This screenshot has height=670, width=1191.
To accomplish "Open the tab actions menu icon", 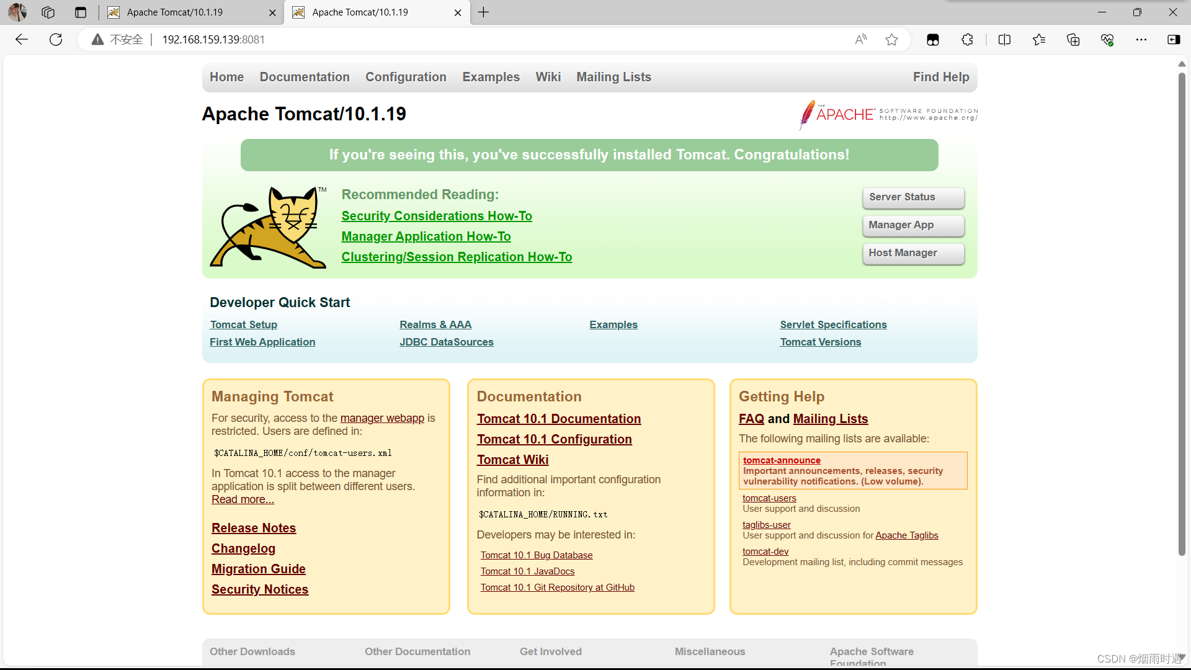I will point(80,12).
